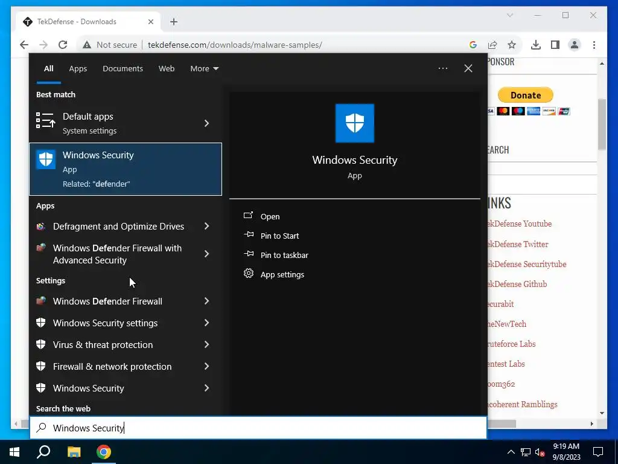The image size is (618, 464).
Task: Click the Chrome taskbar icon
Action: tap(104, 452)
